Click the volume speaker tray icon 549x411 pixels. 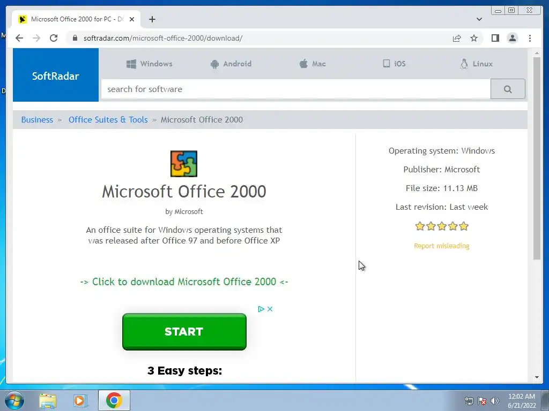[495, 401]
